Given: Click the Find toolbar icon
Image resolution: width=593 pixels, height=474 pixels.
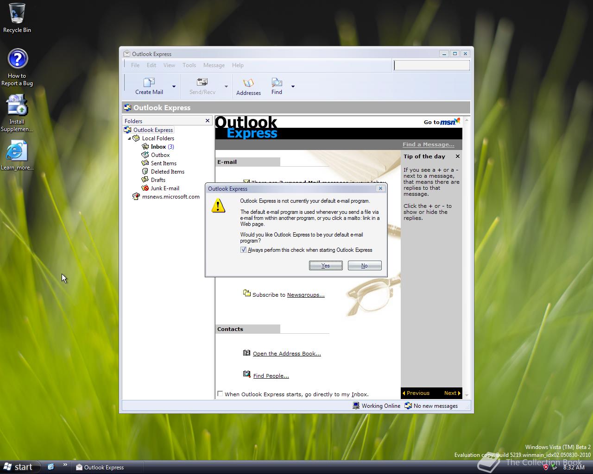Looking at the screenshot, I should (x=277, y=82).
